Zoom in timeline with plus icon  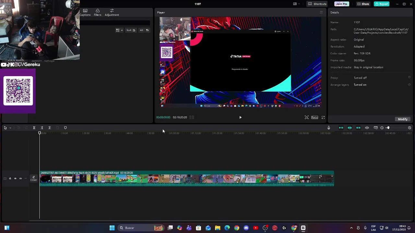pos(409,128)
